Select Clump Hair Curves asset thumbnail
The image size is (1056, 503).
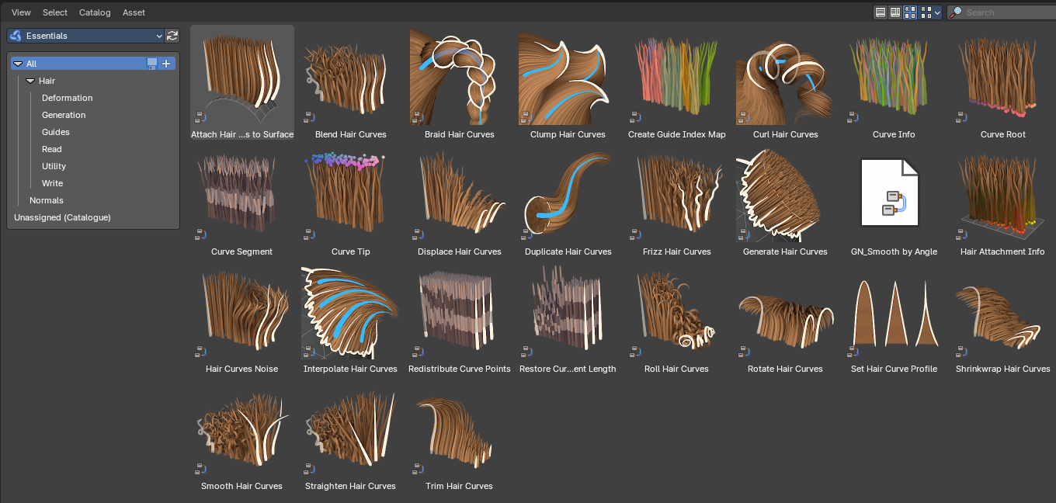click(568, 78)
